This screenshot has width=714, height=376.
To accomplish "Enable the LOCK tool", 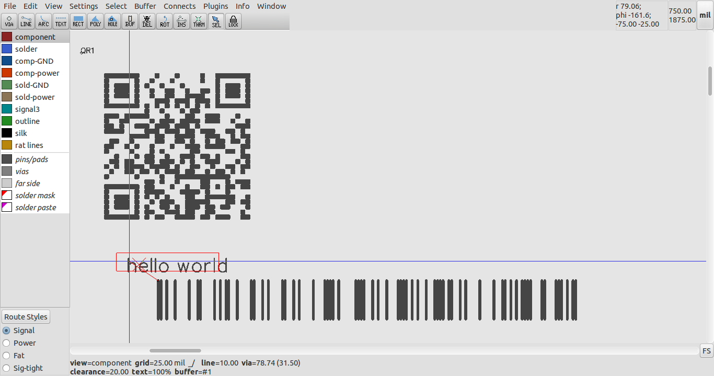I will (x=233, y=21).
